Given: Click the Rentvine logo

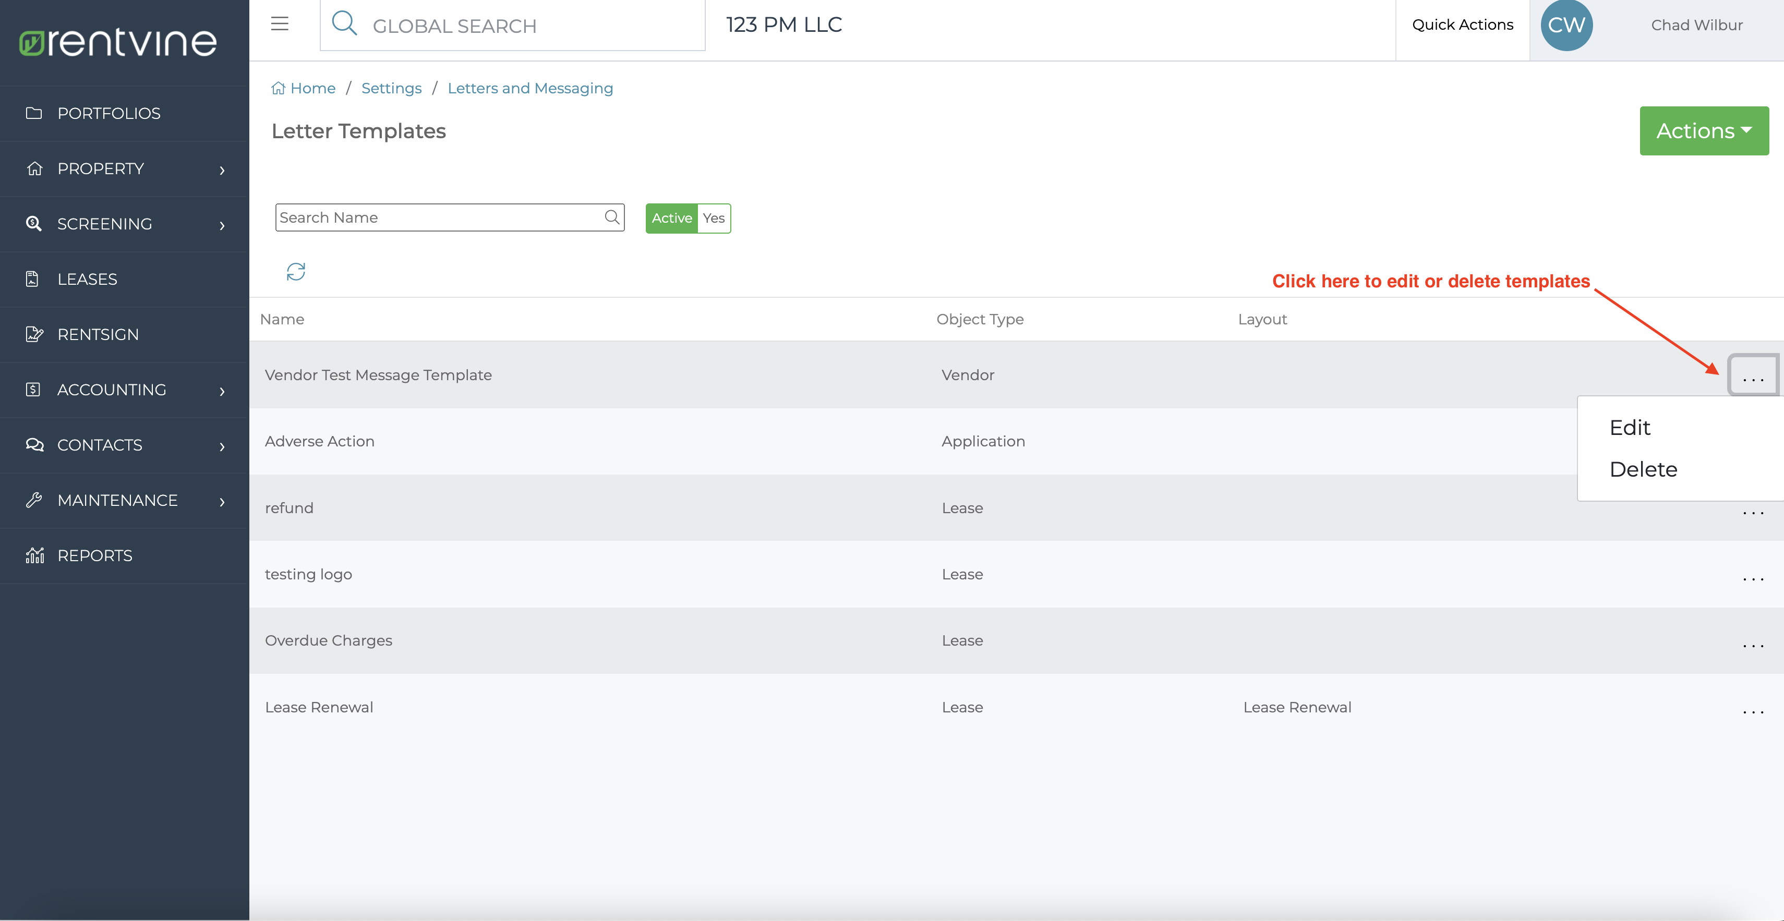Looking at the screenshot, I should tap(118, 42).
